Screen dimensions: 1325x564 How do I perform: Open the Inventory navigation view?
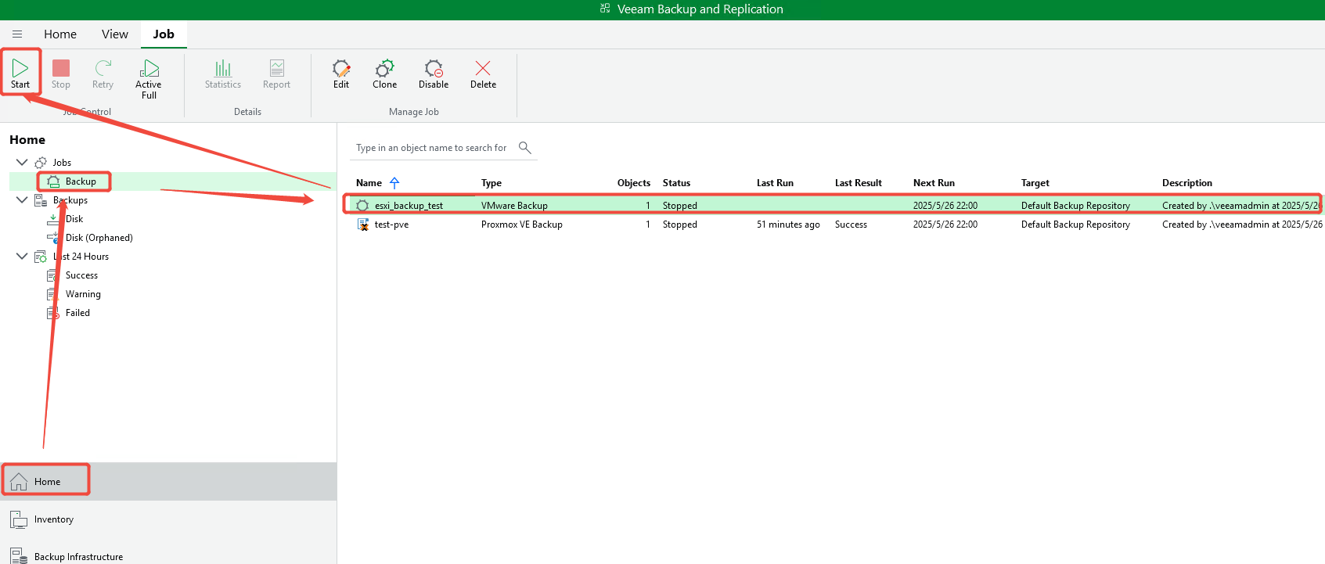tap(168, 519)
